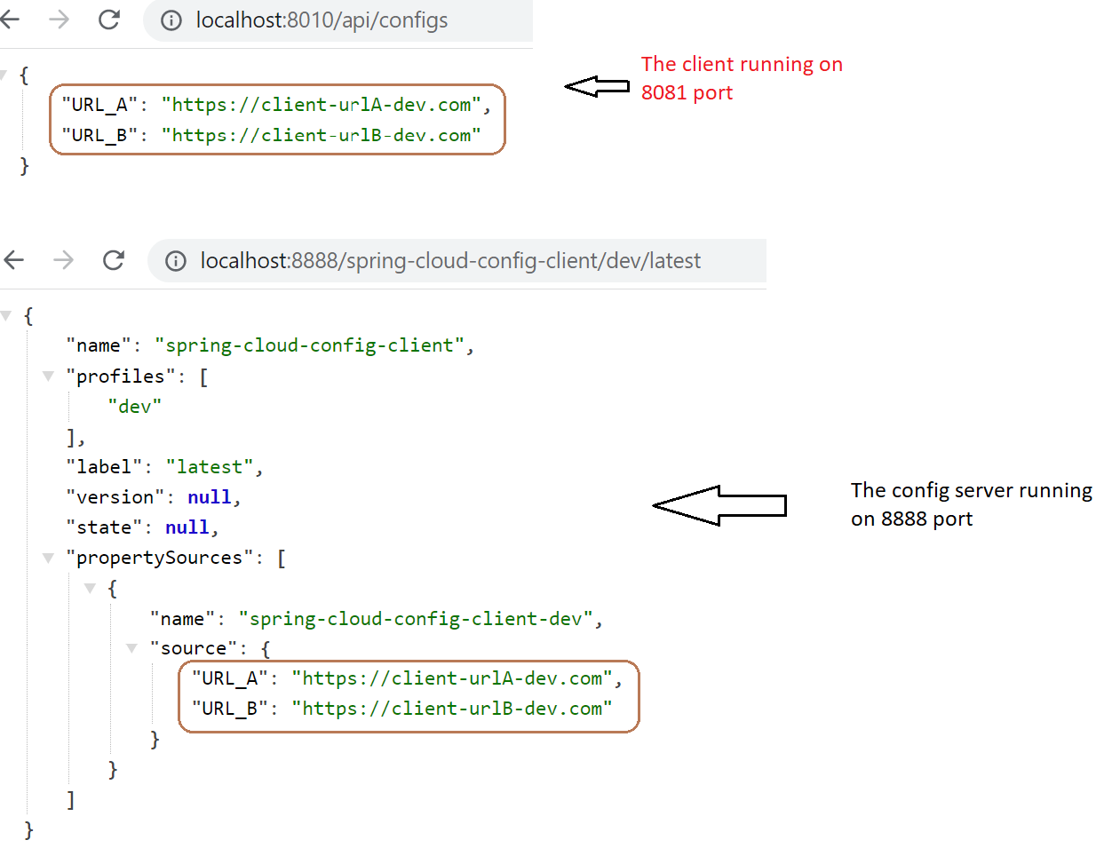The image size is (1112, 856).
Task: Select "spring-cloud-config-client" name value
Action: tap(309, 345)
